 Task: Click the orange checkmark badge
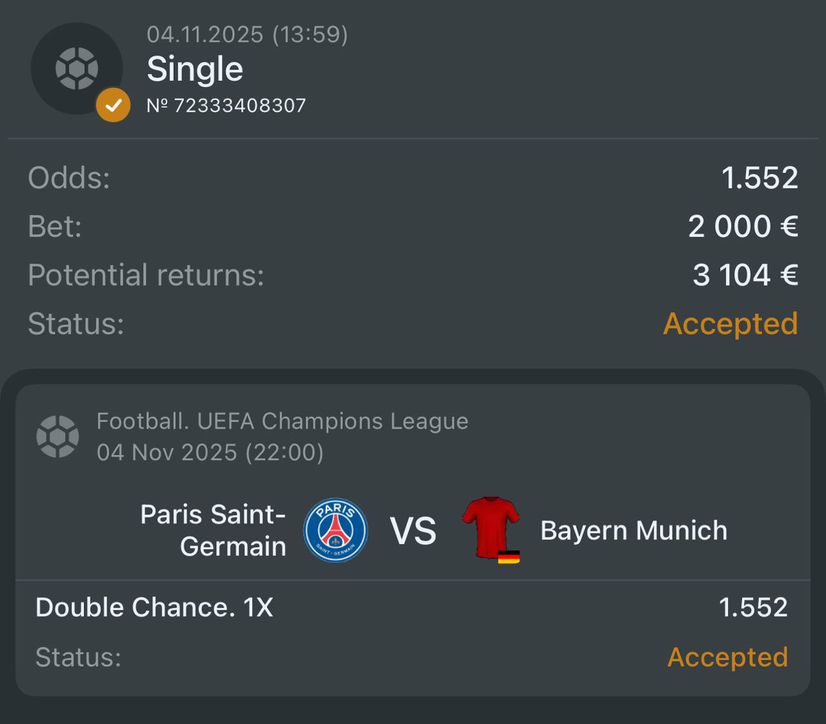pyautogui.click(x=113, y=105)
